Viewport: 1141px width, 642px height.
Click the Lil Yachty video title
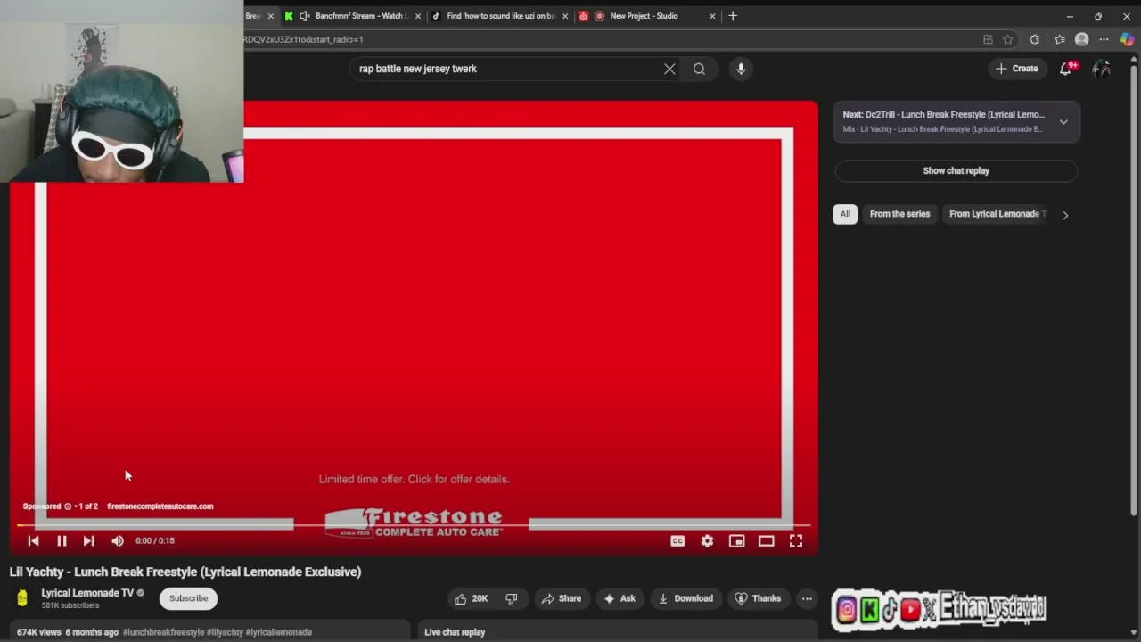click(185, 572)
